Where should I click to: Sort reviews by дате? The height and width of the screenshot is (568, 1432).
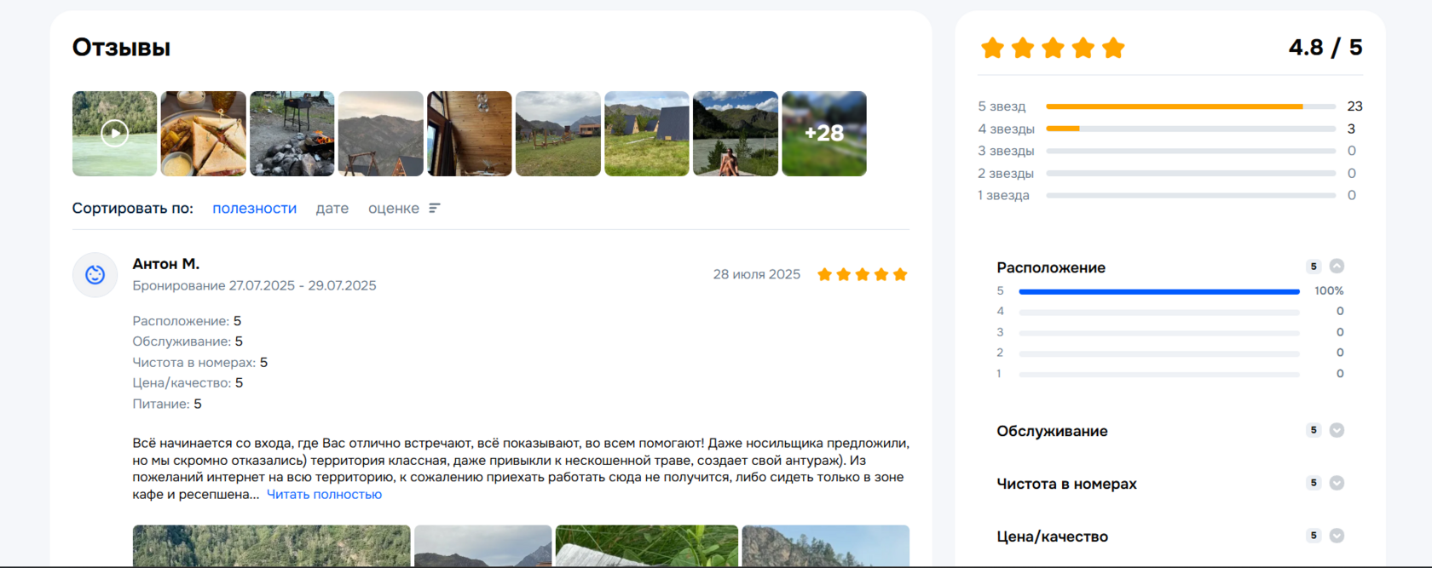(x=332, y=208)
